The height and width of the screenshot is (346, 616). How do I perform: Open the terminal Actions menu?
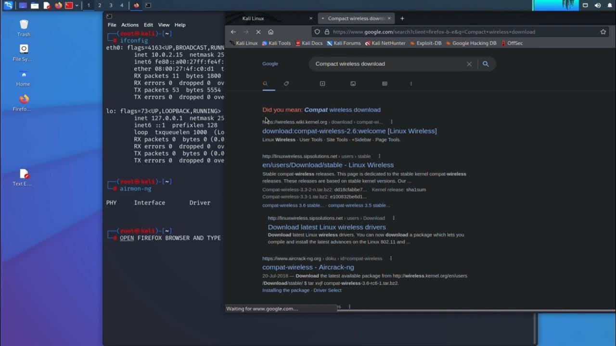[x=130, y=25]
